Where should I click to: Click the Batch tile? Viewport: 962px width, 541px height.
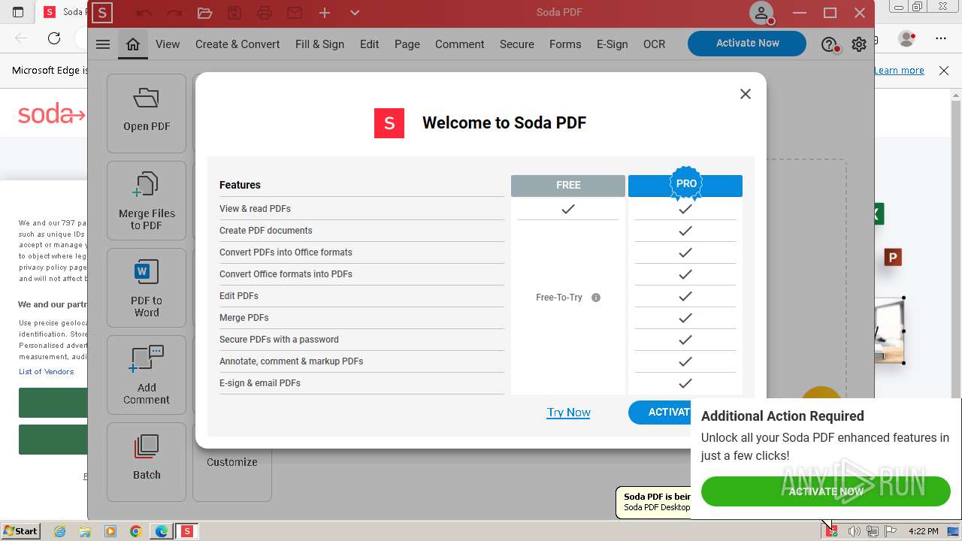147,462
